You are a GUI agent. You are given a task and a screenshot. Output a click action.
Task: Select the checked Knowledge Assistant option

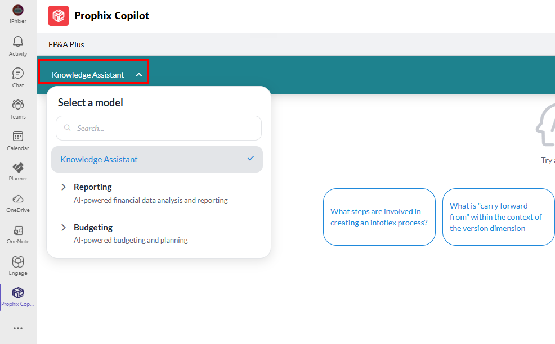point(156,160)
